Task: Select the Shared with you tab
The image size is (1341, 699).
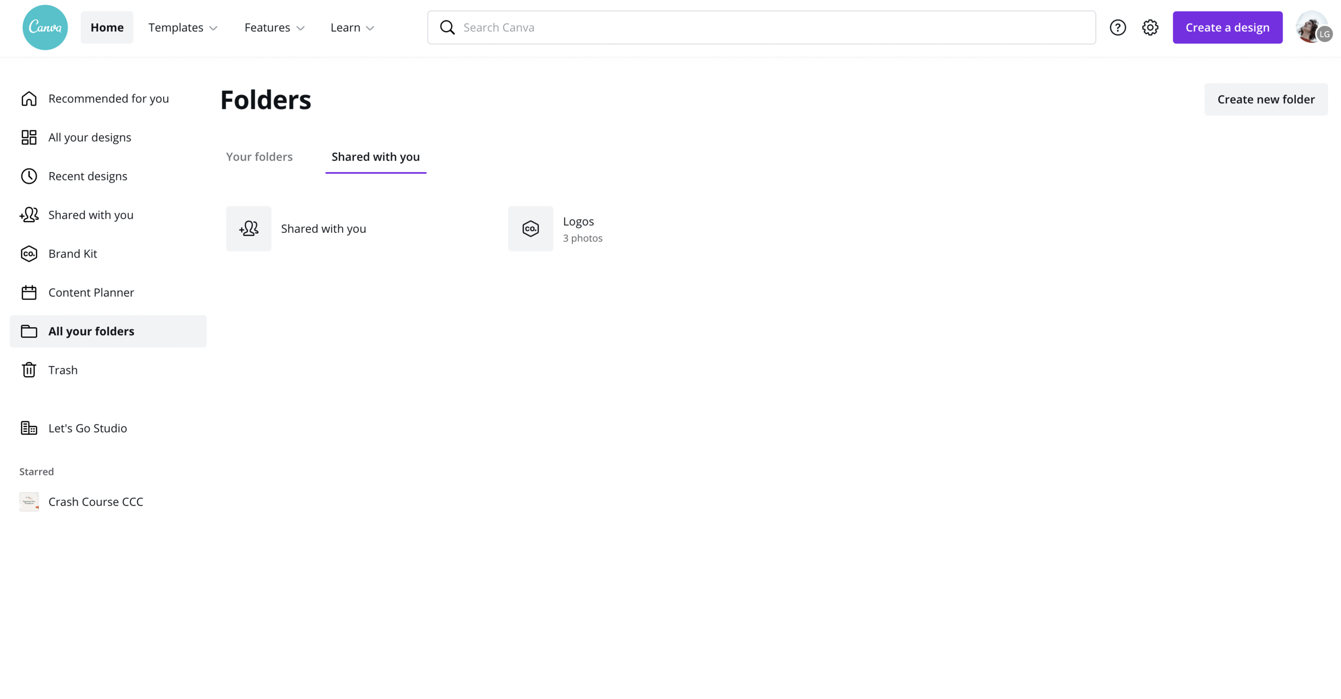Action: pos(375,157)
